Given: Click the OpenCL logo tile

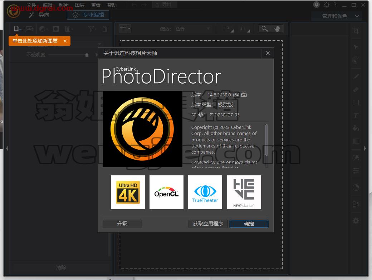Looking at the screenshot, I should click(167, 192).
